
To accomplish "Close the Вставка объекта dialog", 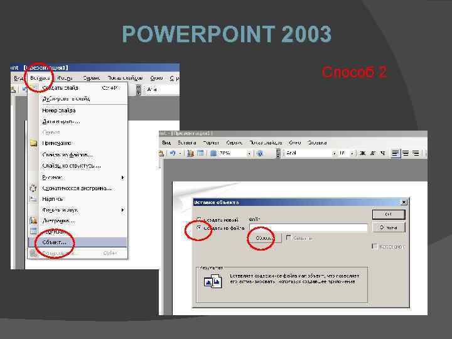I will [x=404, y=202].
